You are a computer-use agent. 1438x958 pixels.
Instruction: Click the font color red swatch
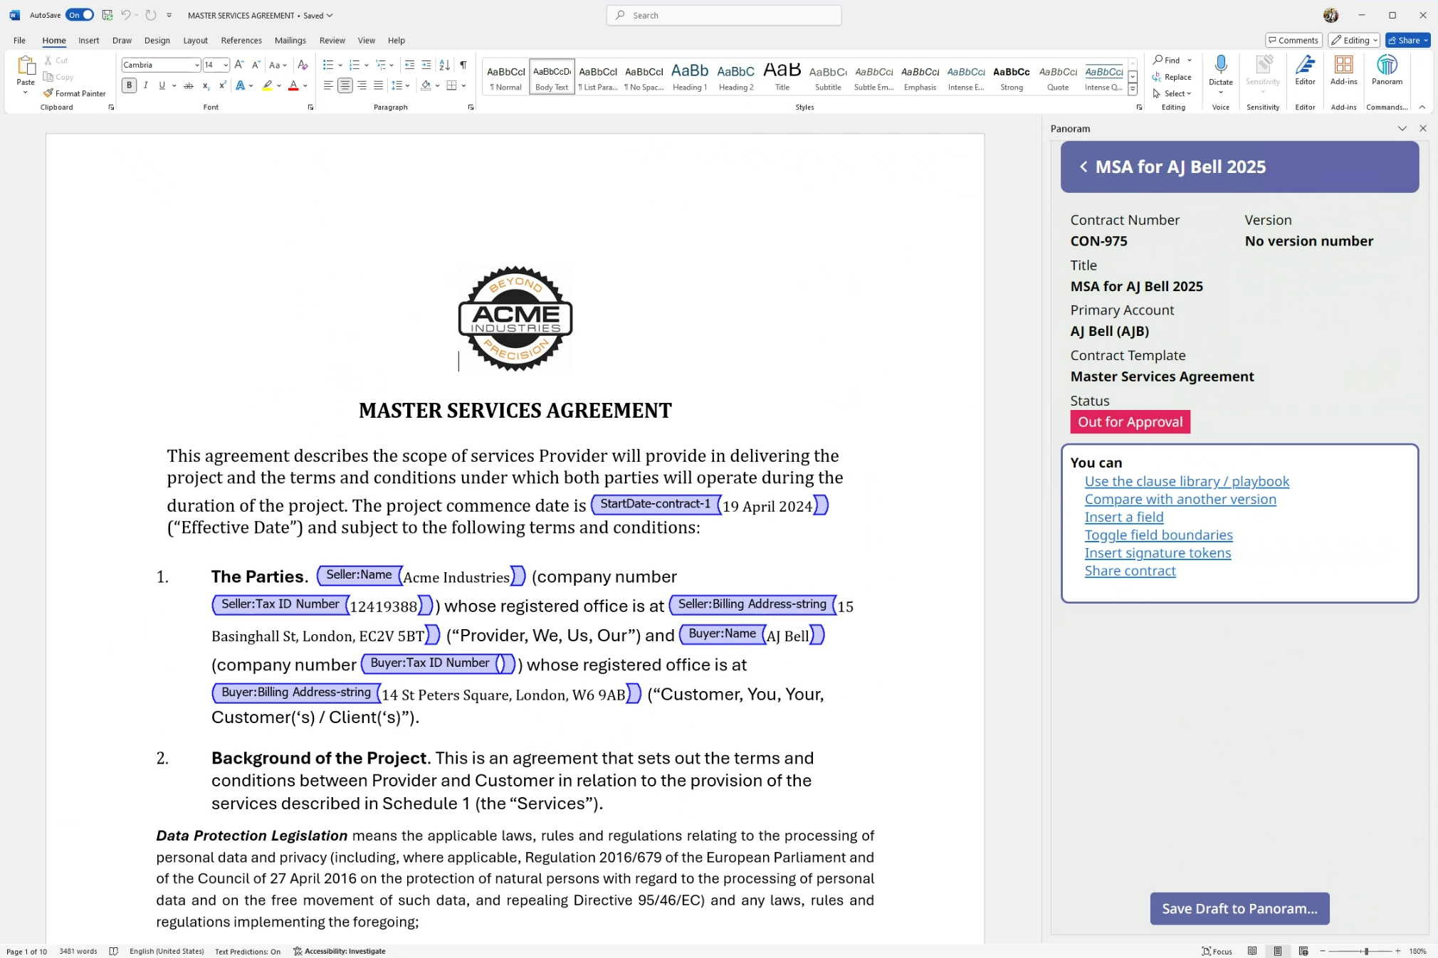coord(293,85)
